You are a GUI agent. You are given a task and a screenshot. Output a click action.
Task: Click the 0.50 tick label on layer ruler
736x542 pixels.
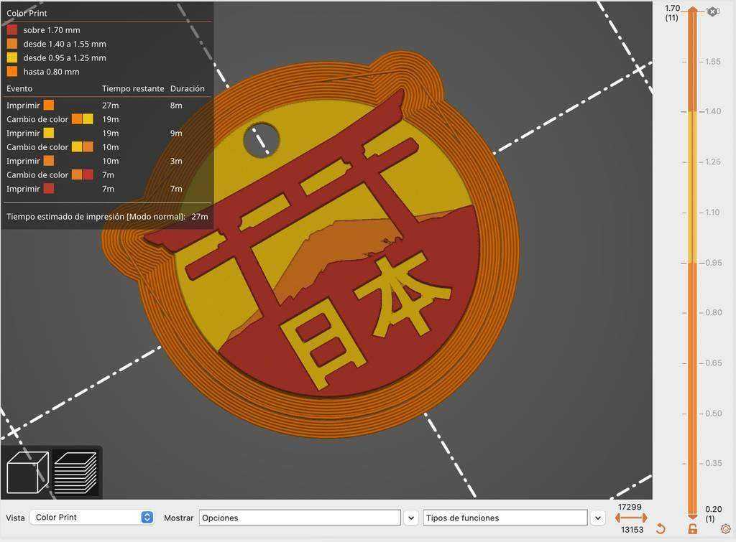pyautogui.click(x=712, y=413)
